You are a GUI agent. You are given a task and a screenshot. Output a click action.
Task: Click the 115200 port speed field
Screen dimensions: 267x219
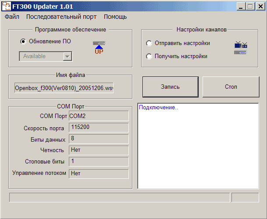point(99,127)
